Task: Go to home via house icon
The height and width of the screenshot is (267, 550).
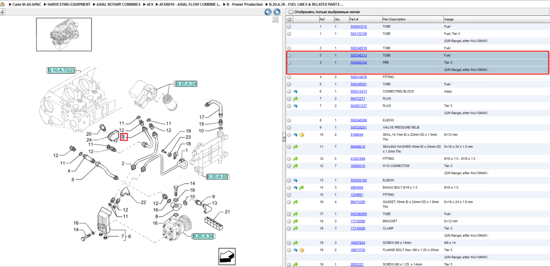Action: [x=2, y=4]
